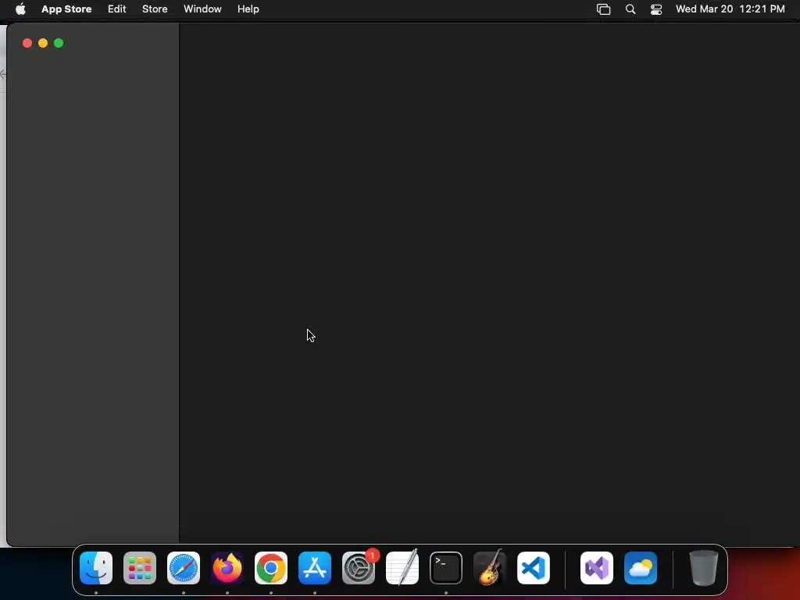Click the App Store icon in Dock
800x600 pixels.
click(315, 568)
